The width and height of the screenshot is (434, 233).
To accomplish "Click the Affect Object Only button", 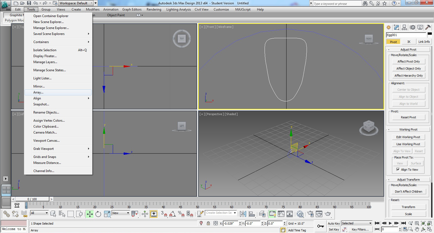I will click(409, 69).
